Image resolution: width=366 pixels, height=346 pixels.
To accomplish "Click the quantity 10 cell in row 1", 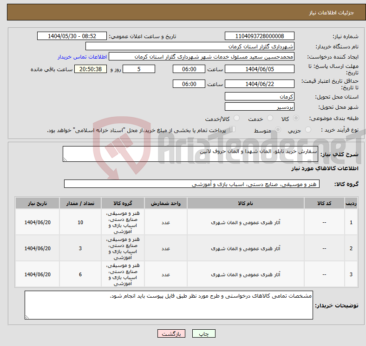I will pos(80,222).
